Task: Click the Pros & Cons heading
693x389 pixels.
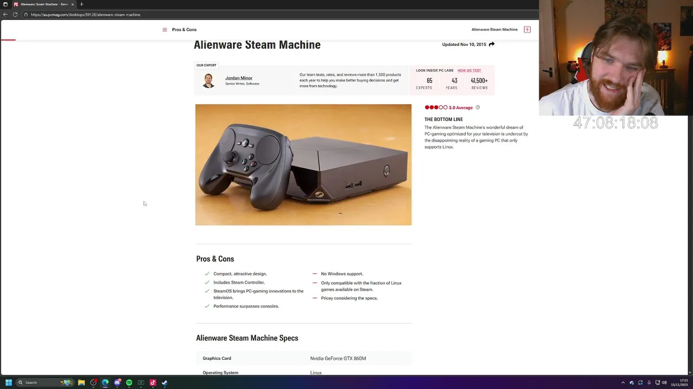Action: click(215, 259)
